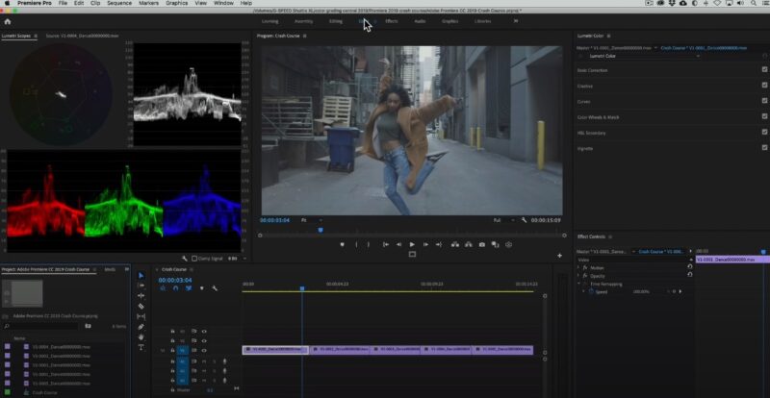The image size is (770, 398).
Task: Toggle Basic Correction checkbox
Action: click(764, 69)
